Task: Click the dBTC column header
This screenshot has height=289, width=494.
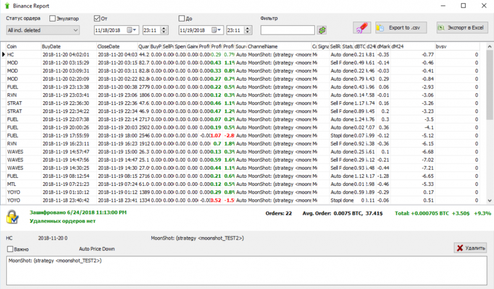Action: coord(360,46)
